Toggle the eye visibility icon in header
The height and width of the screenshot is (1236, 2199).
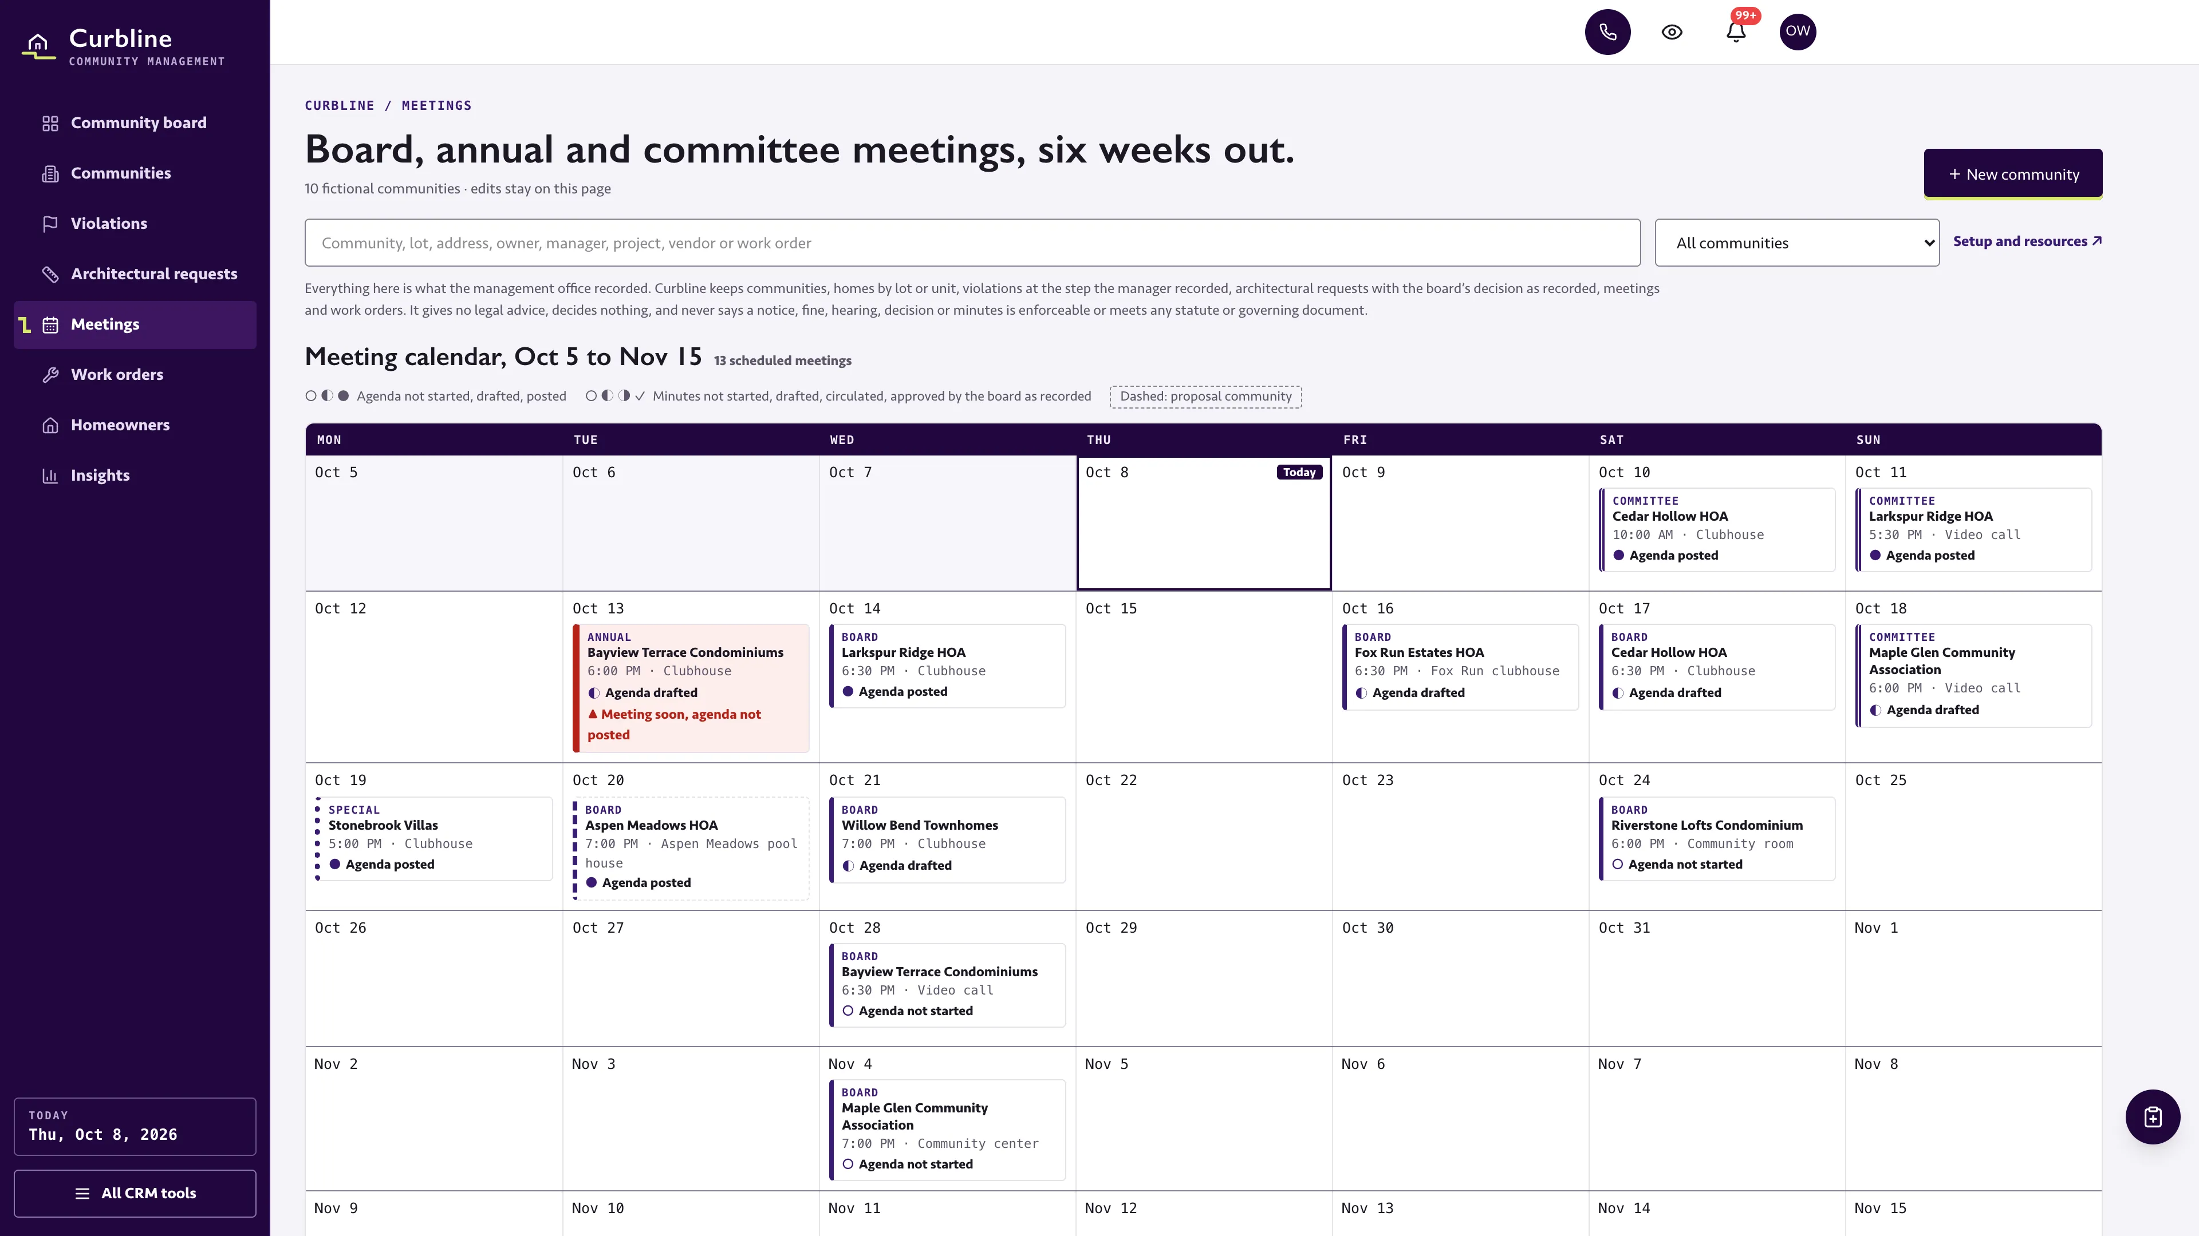coord(1672,31)
